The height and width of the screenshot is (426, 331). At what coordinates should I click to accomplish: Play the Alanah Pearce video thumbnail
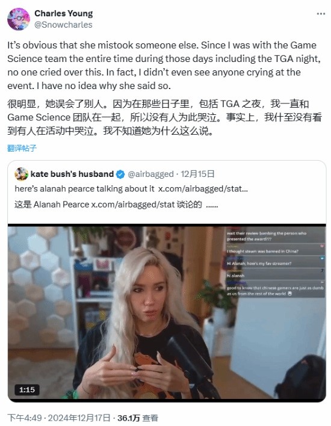coord(167,313)
